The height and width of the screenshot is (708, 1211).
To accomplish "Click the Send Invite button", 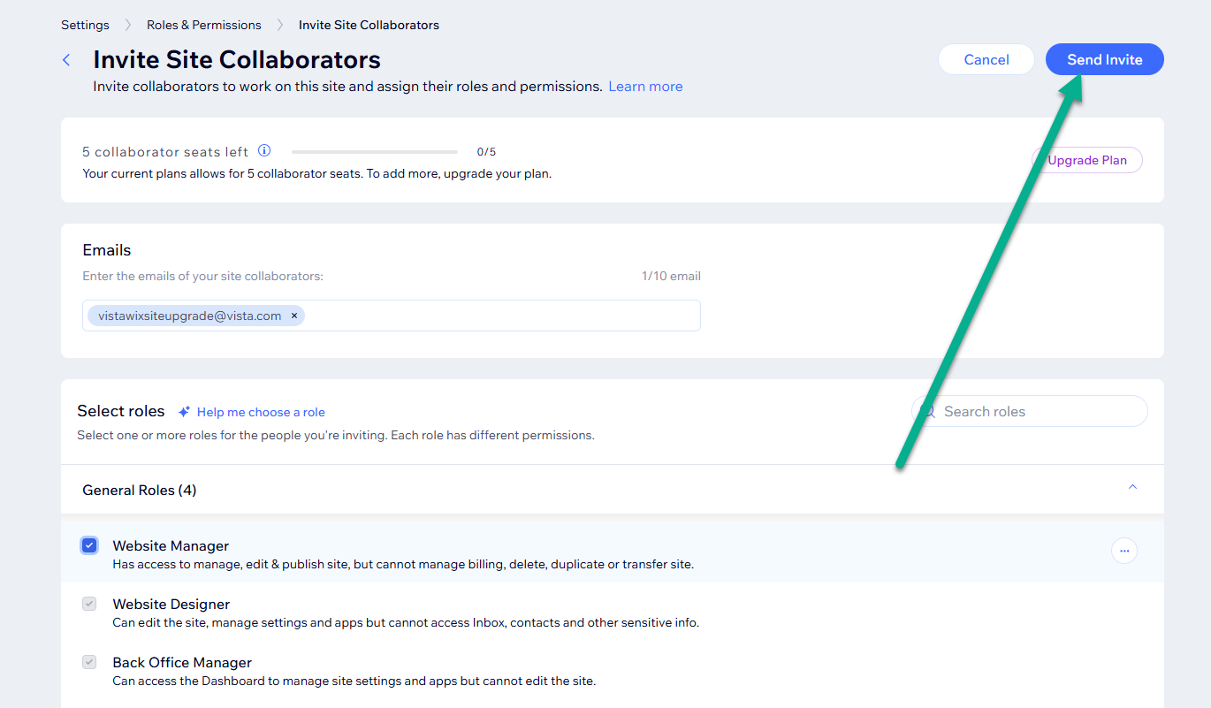I will point(1105,59).
